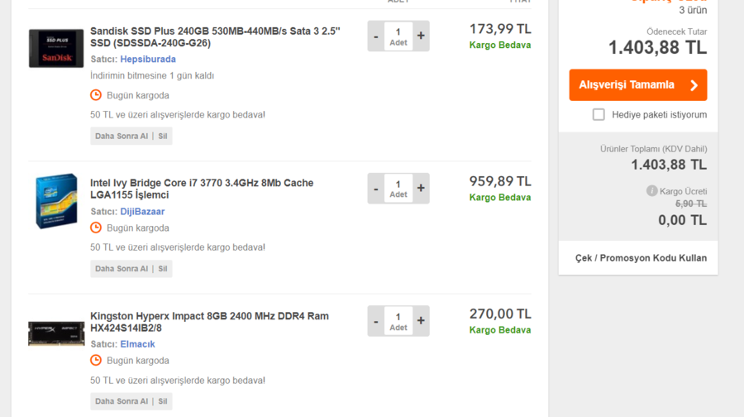Open Çek / Promosyon Kodu Kullan
Screen dimensions: 744x417
(x=641, y=258)
